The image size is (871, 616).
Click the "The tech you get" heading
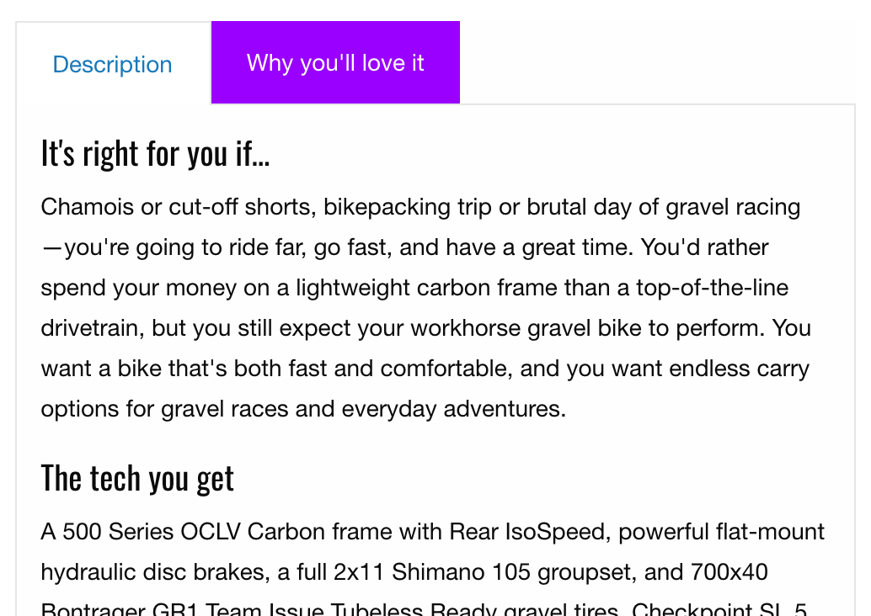pyautogui.click(x=137, y=478)
